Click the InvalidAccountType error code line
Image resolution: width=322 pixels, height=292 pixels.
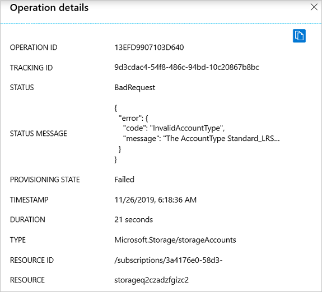coord(174,128)
